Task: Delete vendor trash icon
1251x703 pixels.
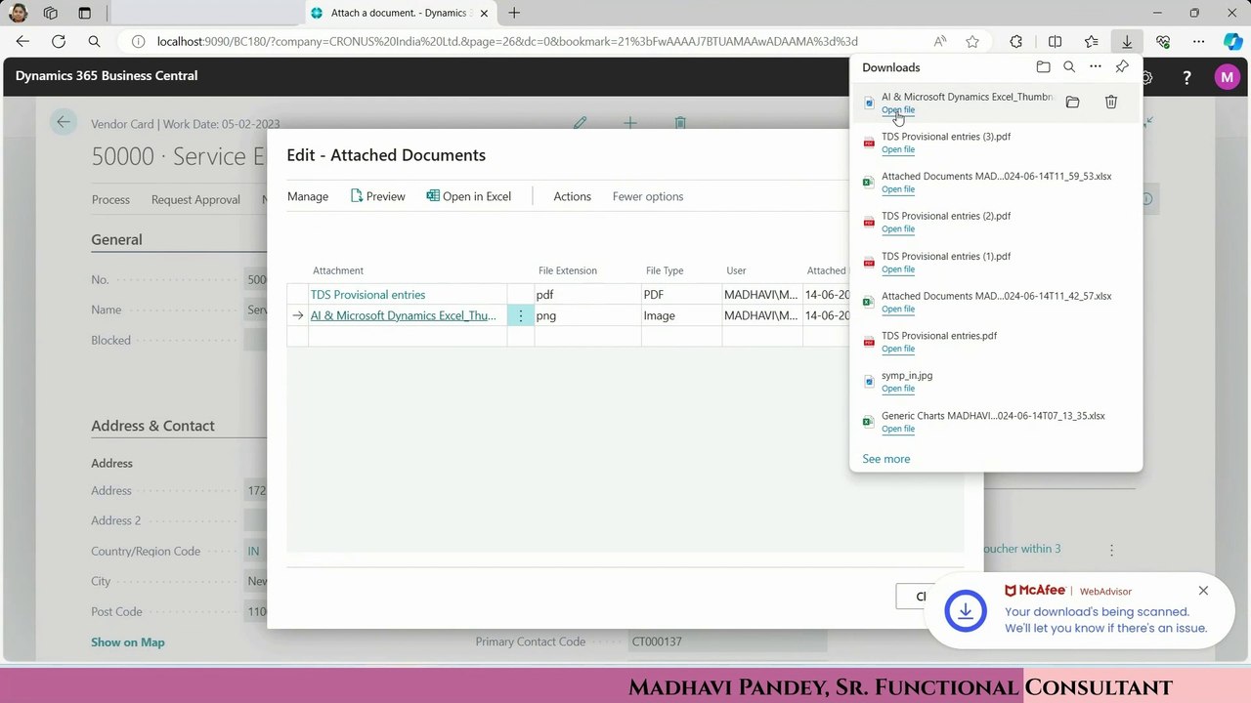Action: click(680, 123)
